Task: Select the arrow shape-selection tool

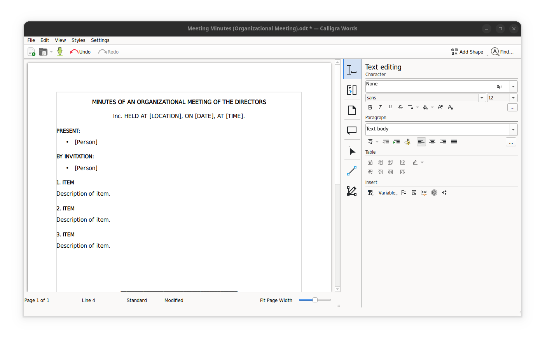Action: pos(352,151)
